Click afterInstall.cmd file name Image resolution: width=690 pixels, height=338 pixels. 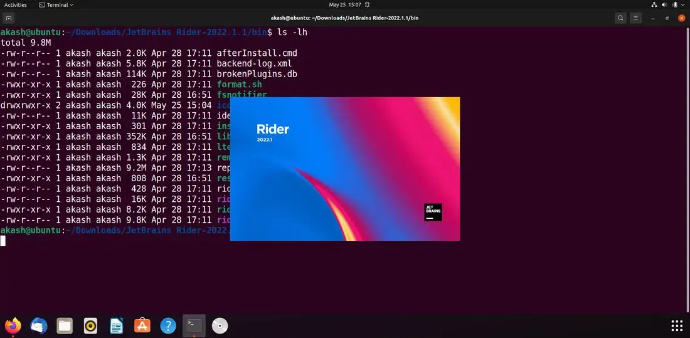pyautogui.click(x=257, y=53)
